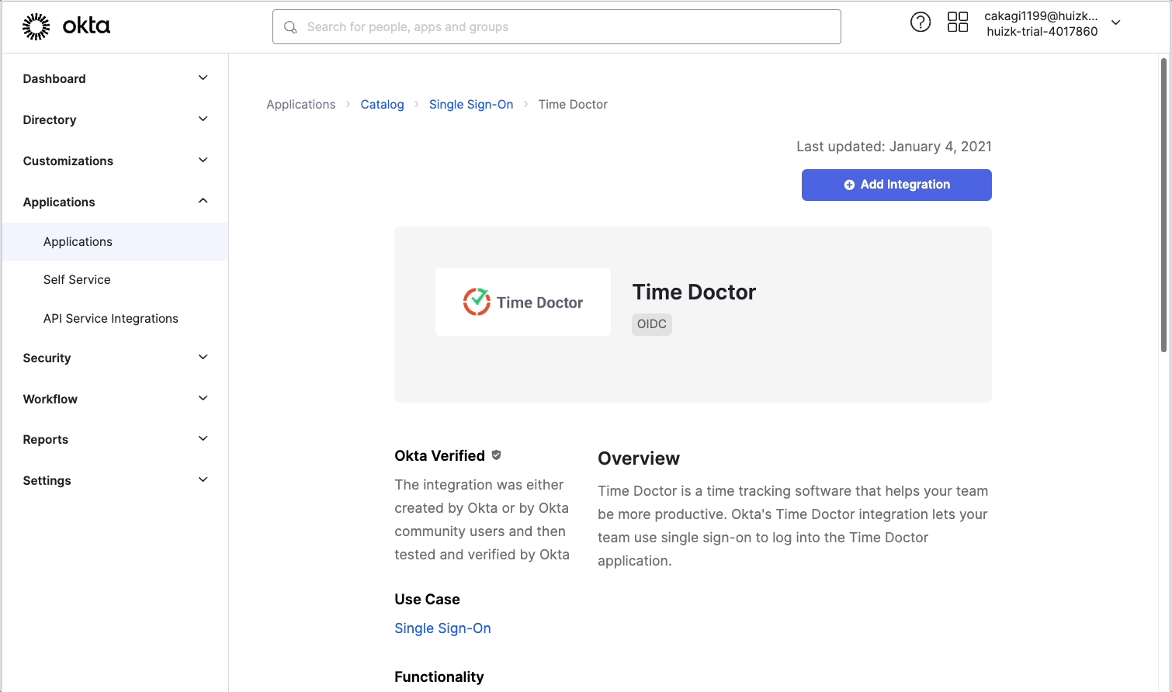Click the plus icon inside Add Integration button

[850, 185]
